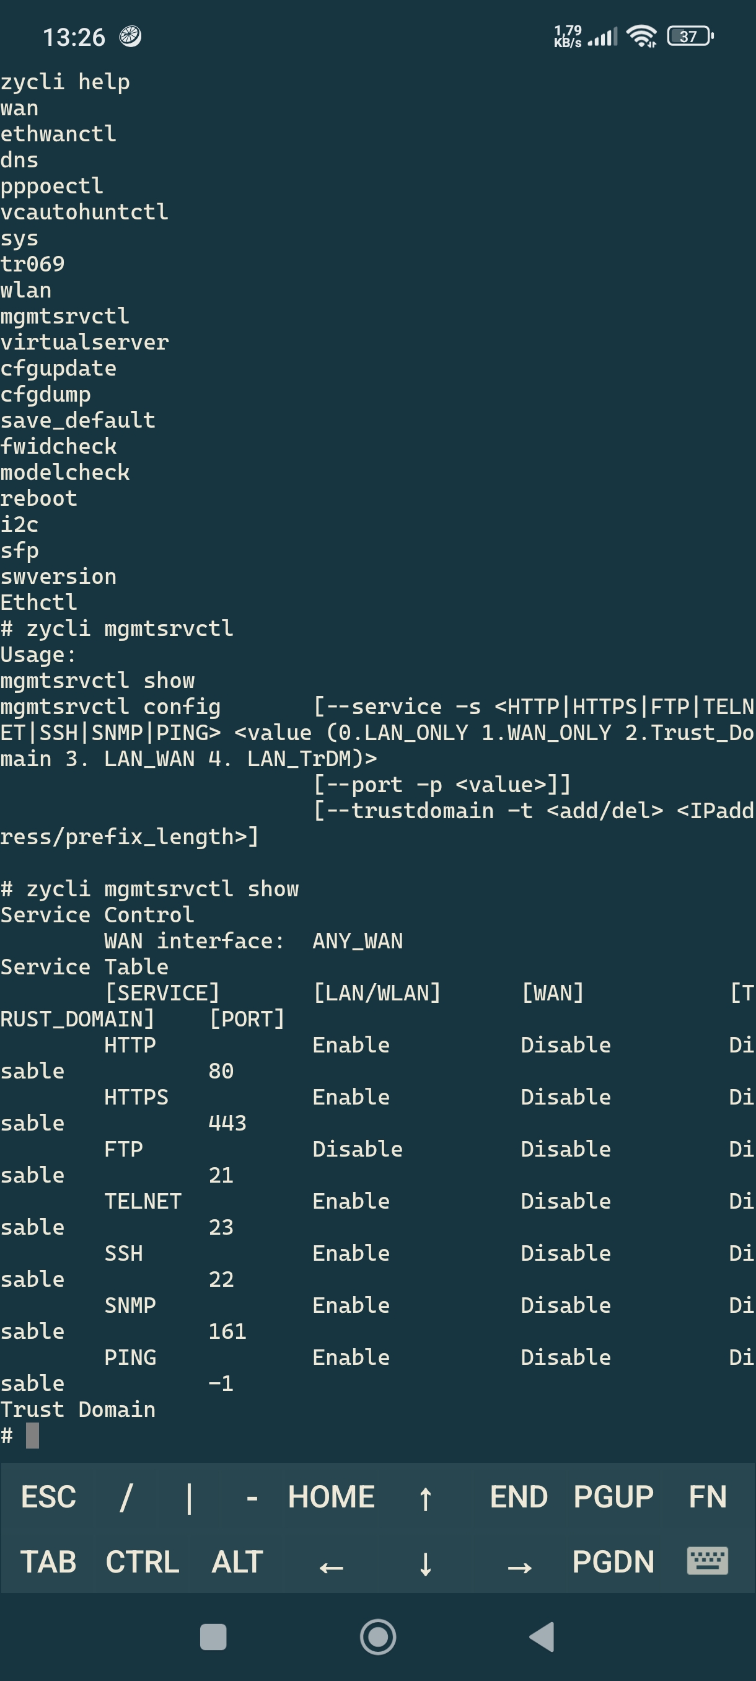This screenshot has width=756, height=1681.
Task: Show the soft keyboard icon
Action: pos(708,1561)
